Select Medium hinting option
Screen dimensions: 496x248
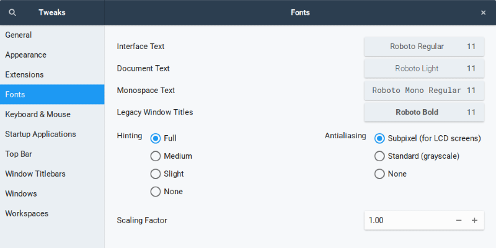pos(156,156)
